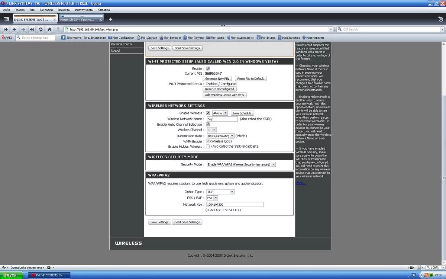446x279 pixels.
Task: Click the Logout sidebar link
Action: coord(116,51)
